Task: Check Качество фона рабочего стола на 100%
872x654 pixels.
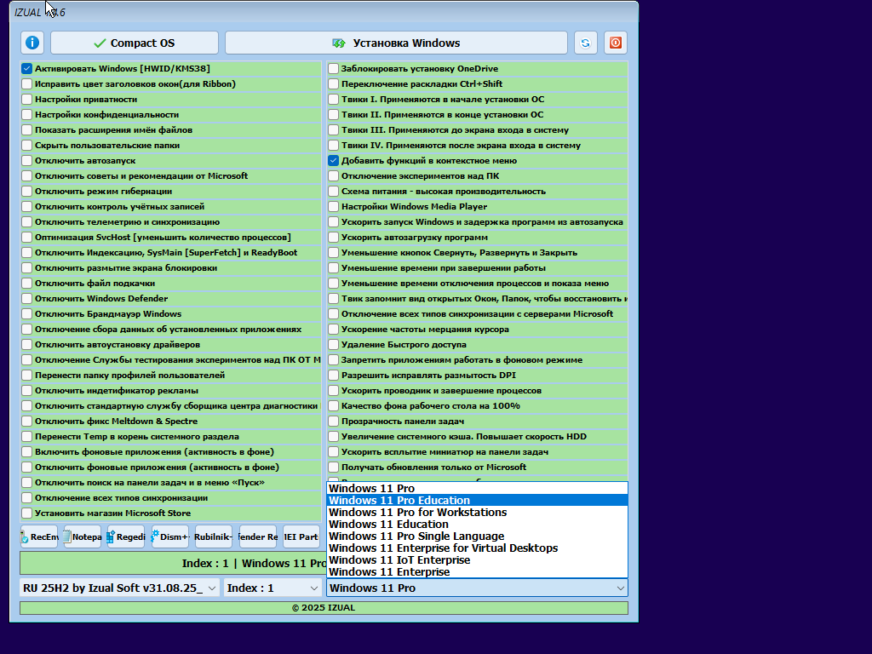Action: [x=333, y=406]
